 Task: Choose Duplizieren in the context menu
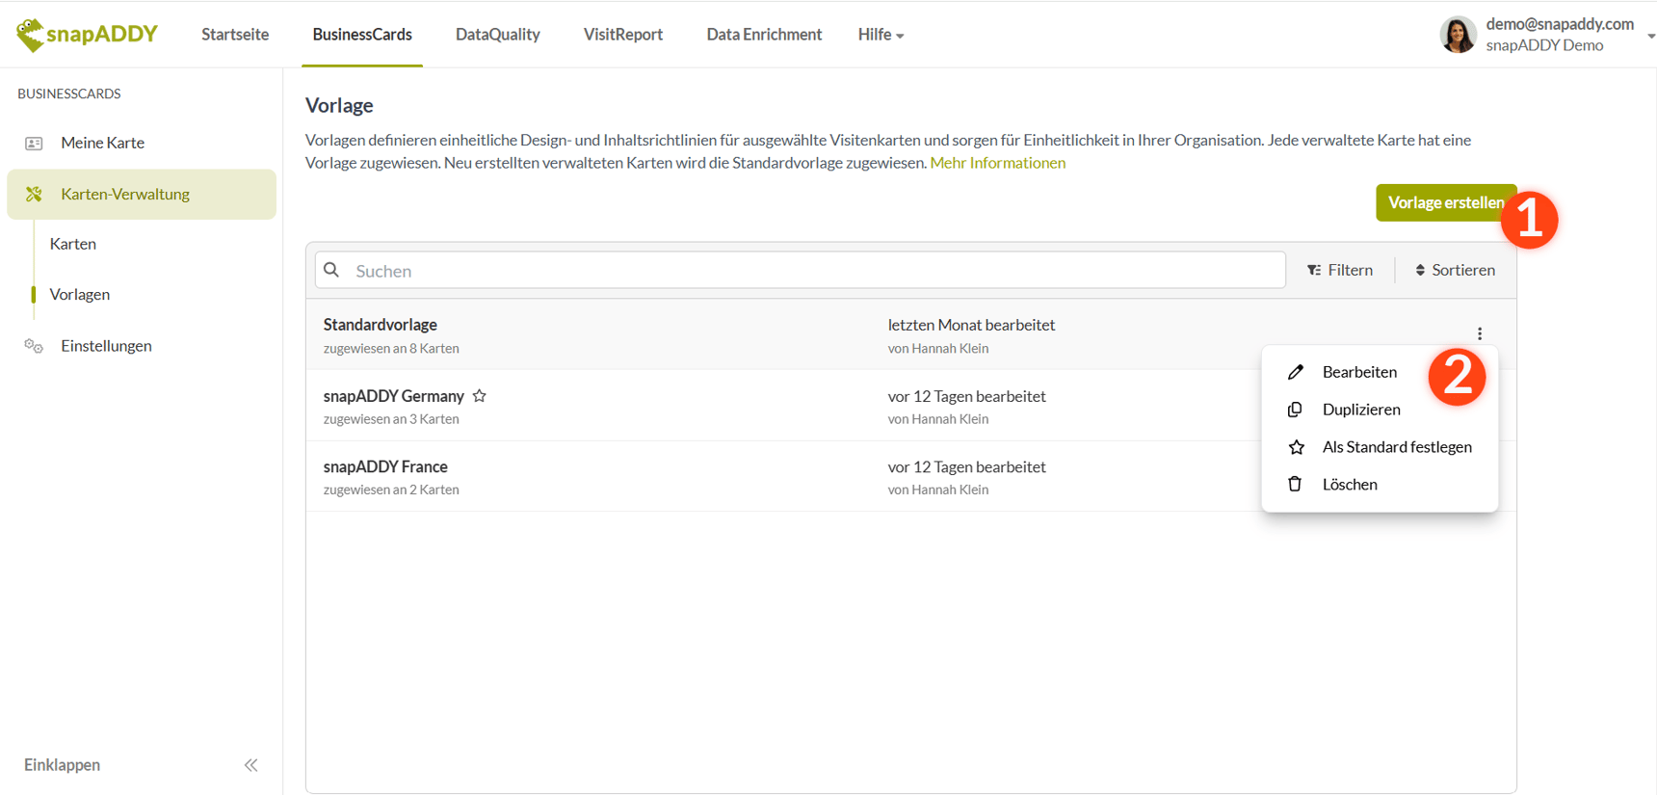coord(1360,410)
